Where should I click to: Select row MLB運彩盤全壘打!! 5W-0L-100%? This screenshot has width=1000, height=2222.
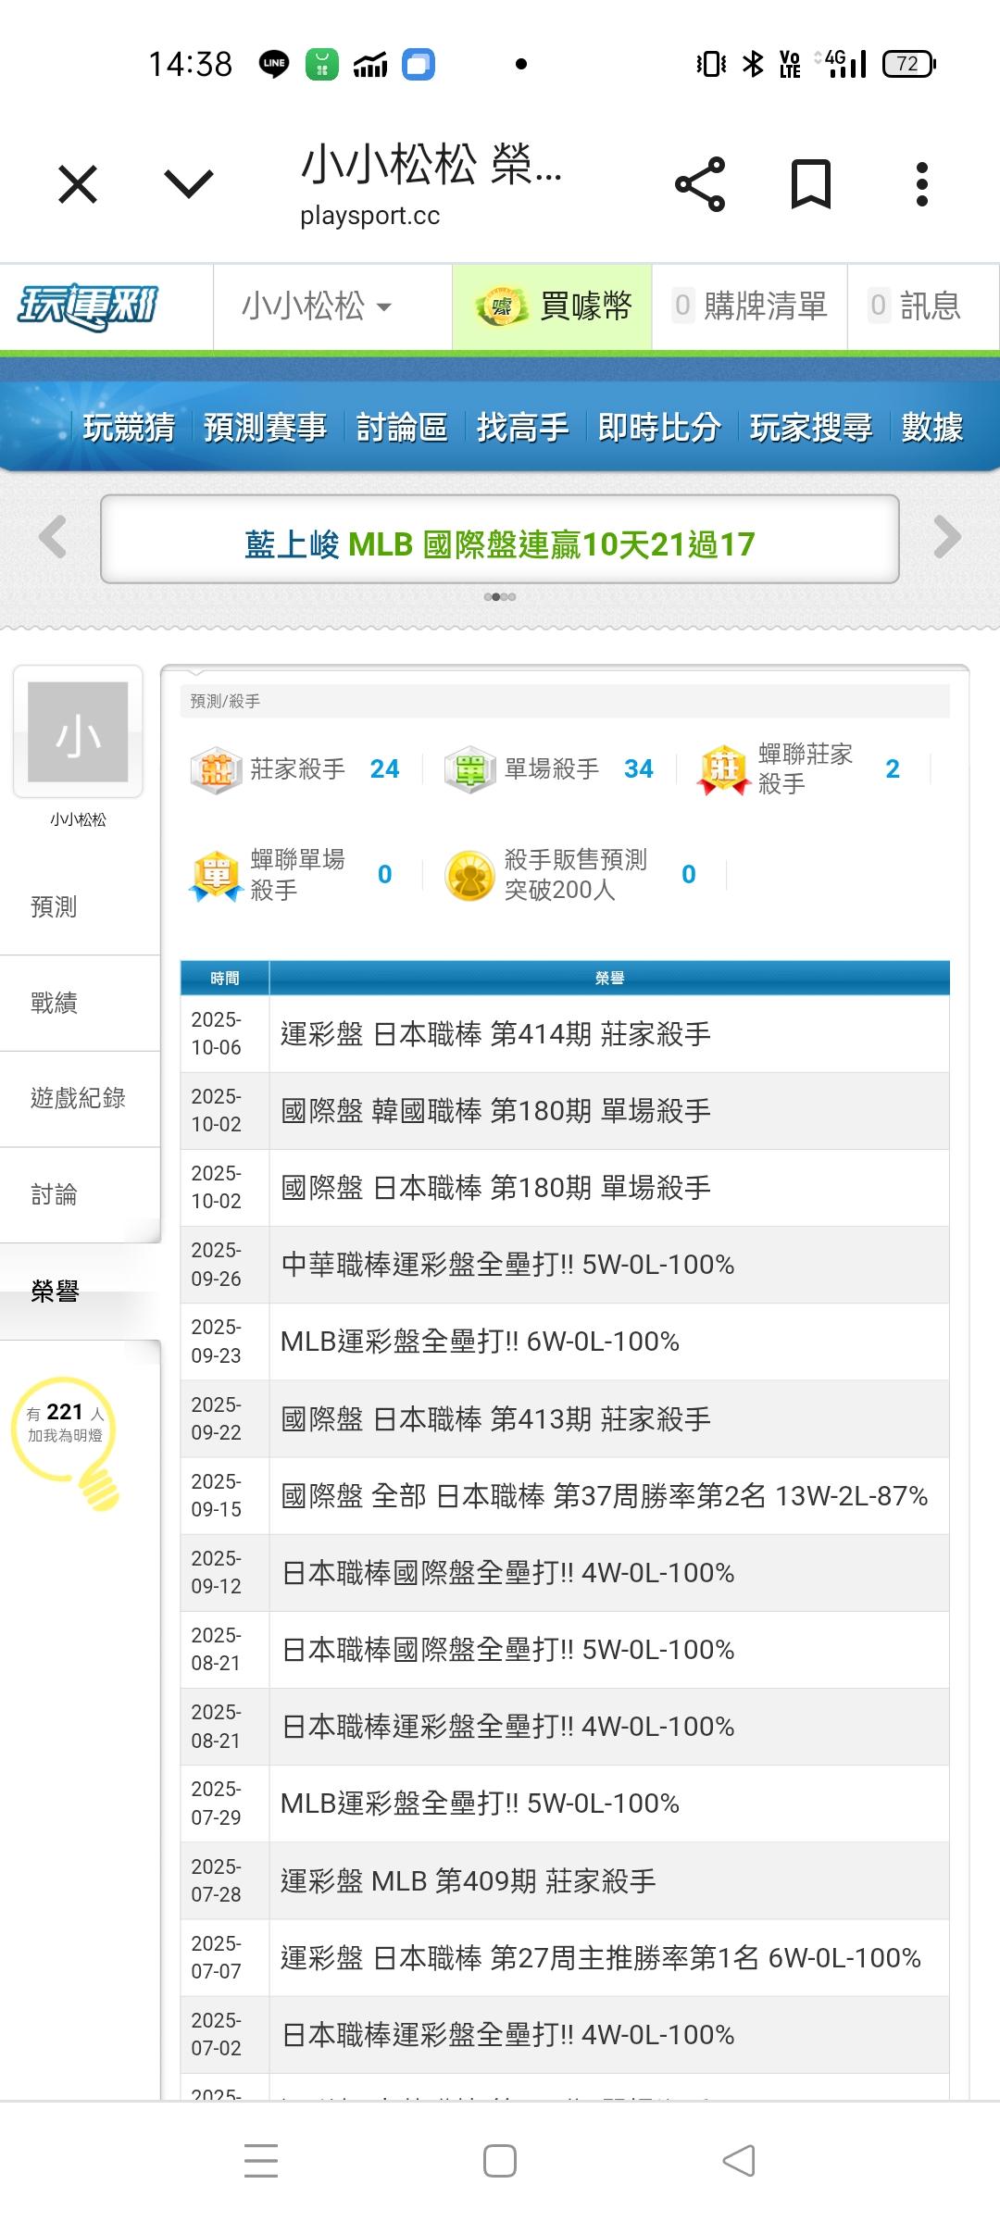tap(565, 1803)
